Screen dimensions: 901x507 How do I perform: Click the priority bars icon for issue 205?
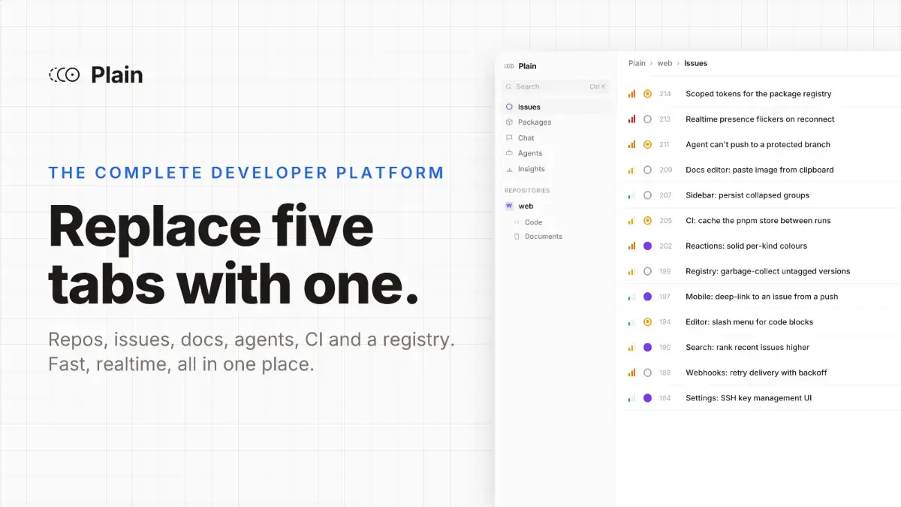pos(631,220)
